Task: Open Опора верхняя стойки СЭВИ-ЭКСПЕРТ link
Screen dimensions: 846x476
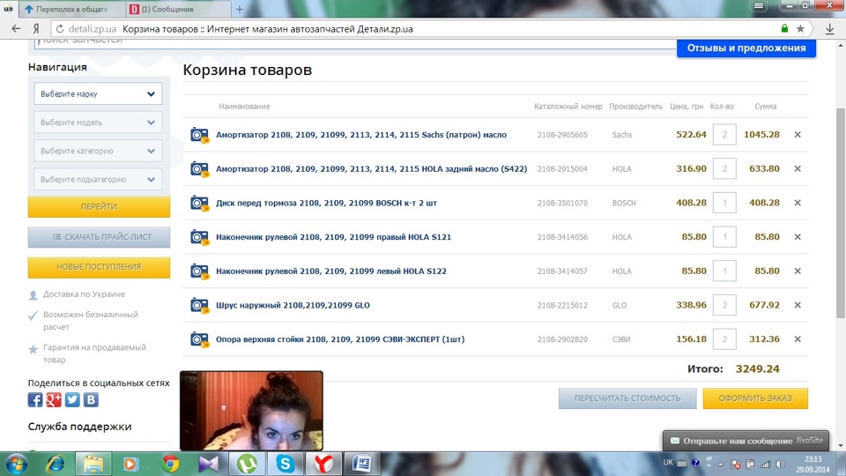Action: click(340, 339)
